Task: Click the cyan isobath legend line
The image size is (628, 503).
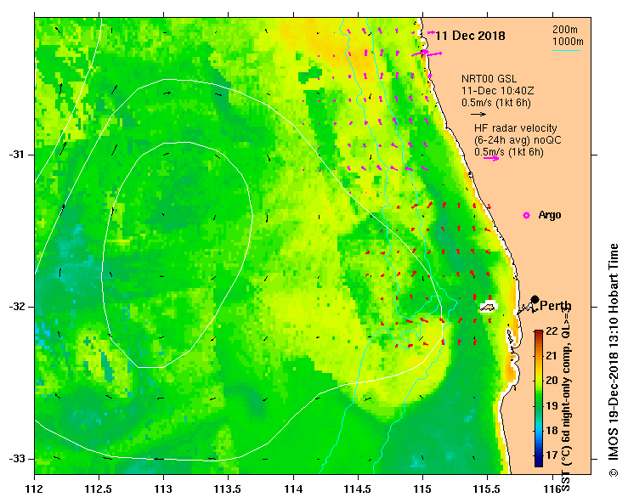Action: click(566, 50)
